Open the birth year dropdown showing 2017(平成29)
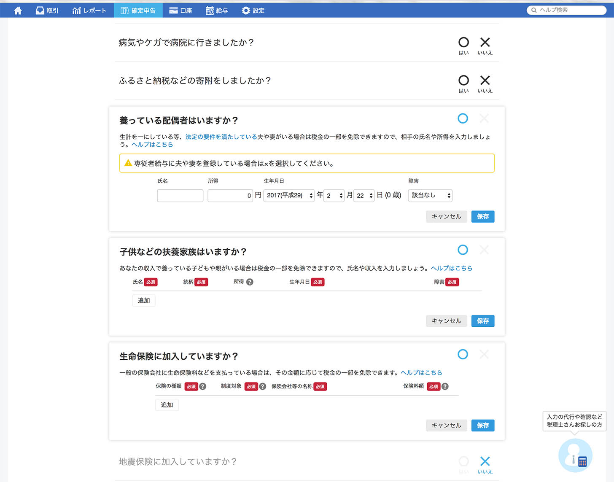The image size is (614, 482). (x=289, y=195)
